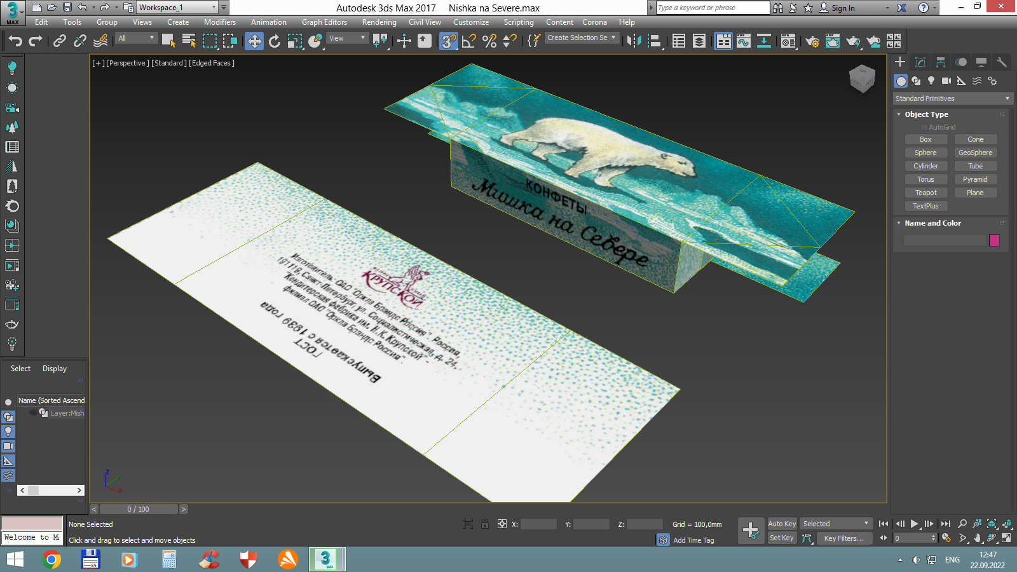Open the Hierarchy panel tab
Screen dimensions: 1017x572
click(941, 62)
